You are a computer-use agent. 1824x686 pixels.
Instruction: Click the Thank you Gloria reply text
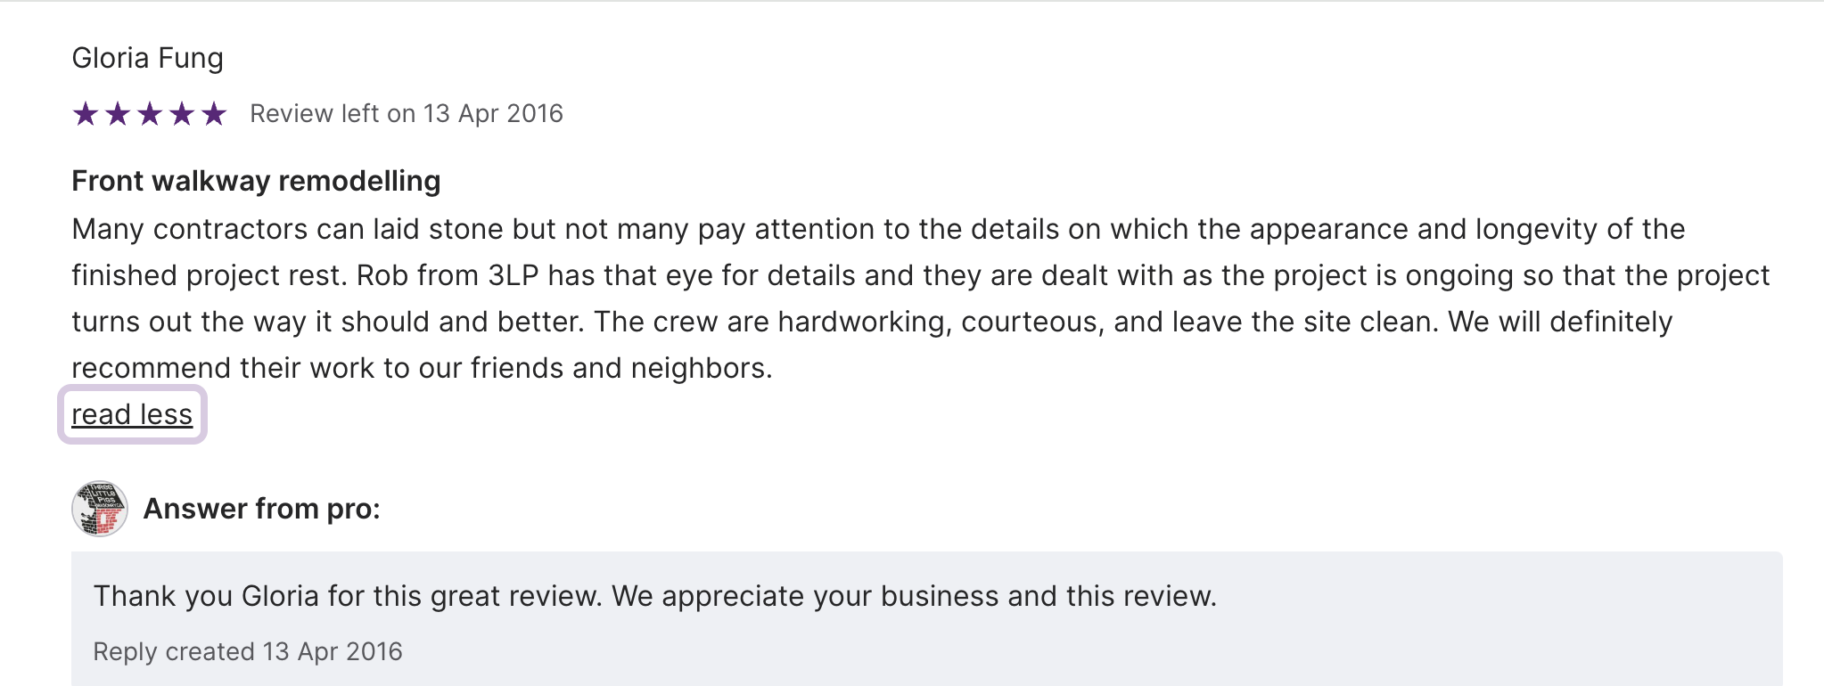(654, 596)
